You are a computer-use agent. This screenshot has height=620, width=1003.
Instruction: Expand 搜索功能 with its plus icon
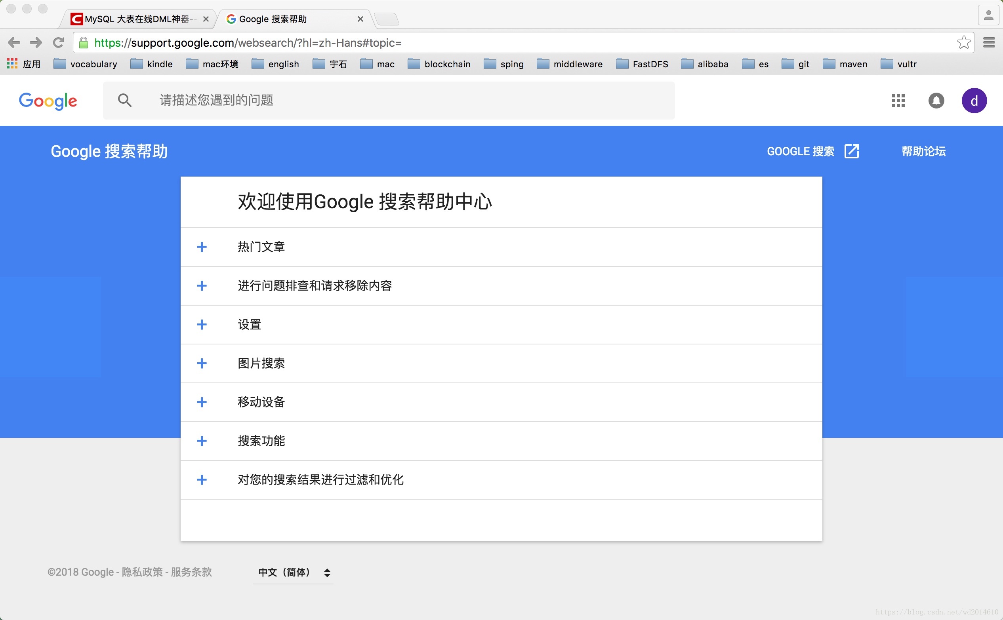pos(202,441)
